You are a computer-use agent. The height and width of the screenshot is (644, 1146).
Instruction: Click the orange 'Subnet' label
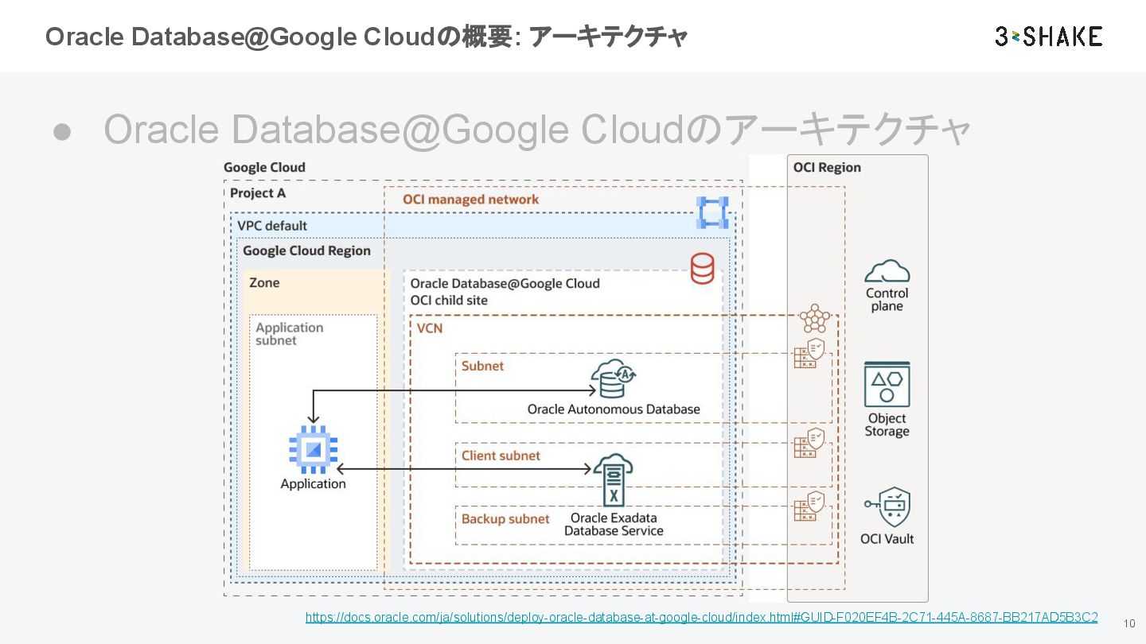[x=482, y=366]
